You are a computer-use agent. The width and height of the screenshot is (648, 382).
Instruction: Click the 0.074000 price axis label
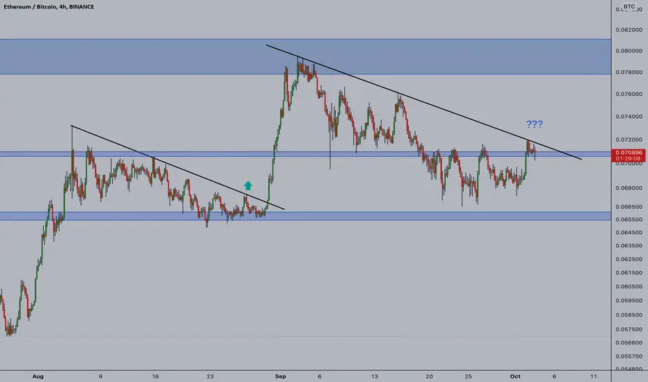(x=629, y=117)
